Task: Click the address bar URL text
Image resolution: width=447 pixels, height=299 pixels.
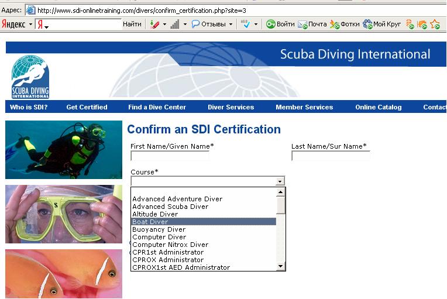Action: (142, 11)
